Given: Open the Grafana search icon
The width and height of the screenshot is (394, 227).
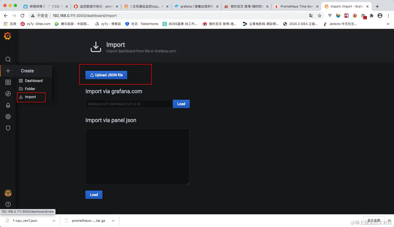Looking at the screenshot, I should 8,59.
